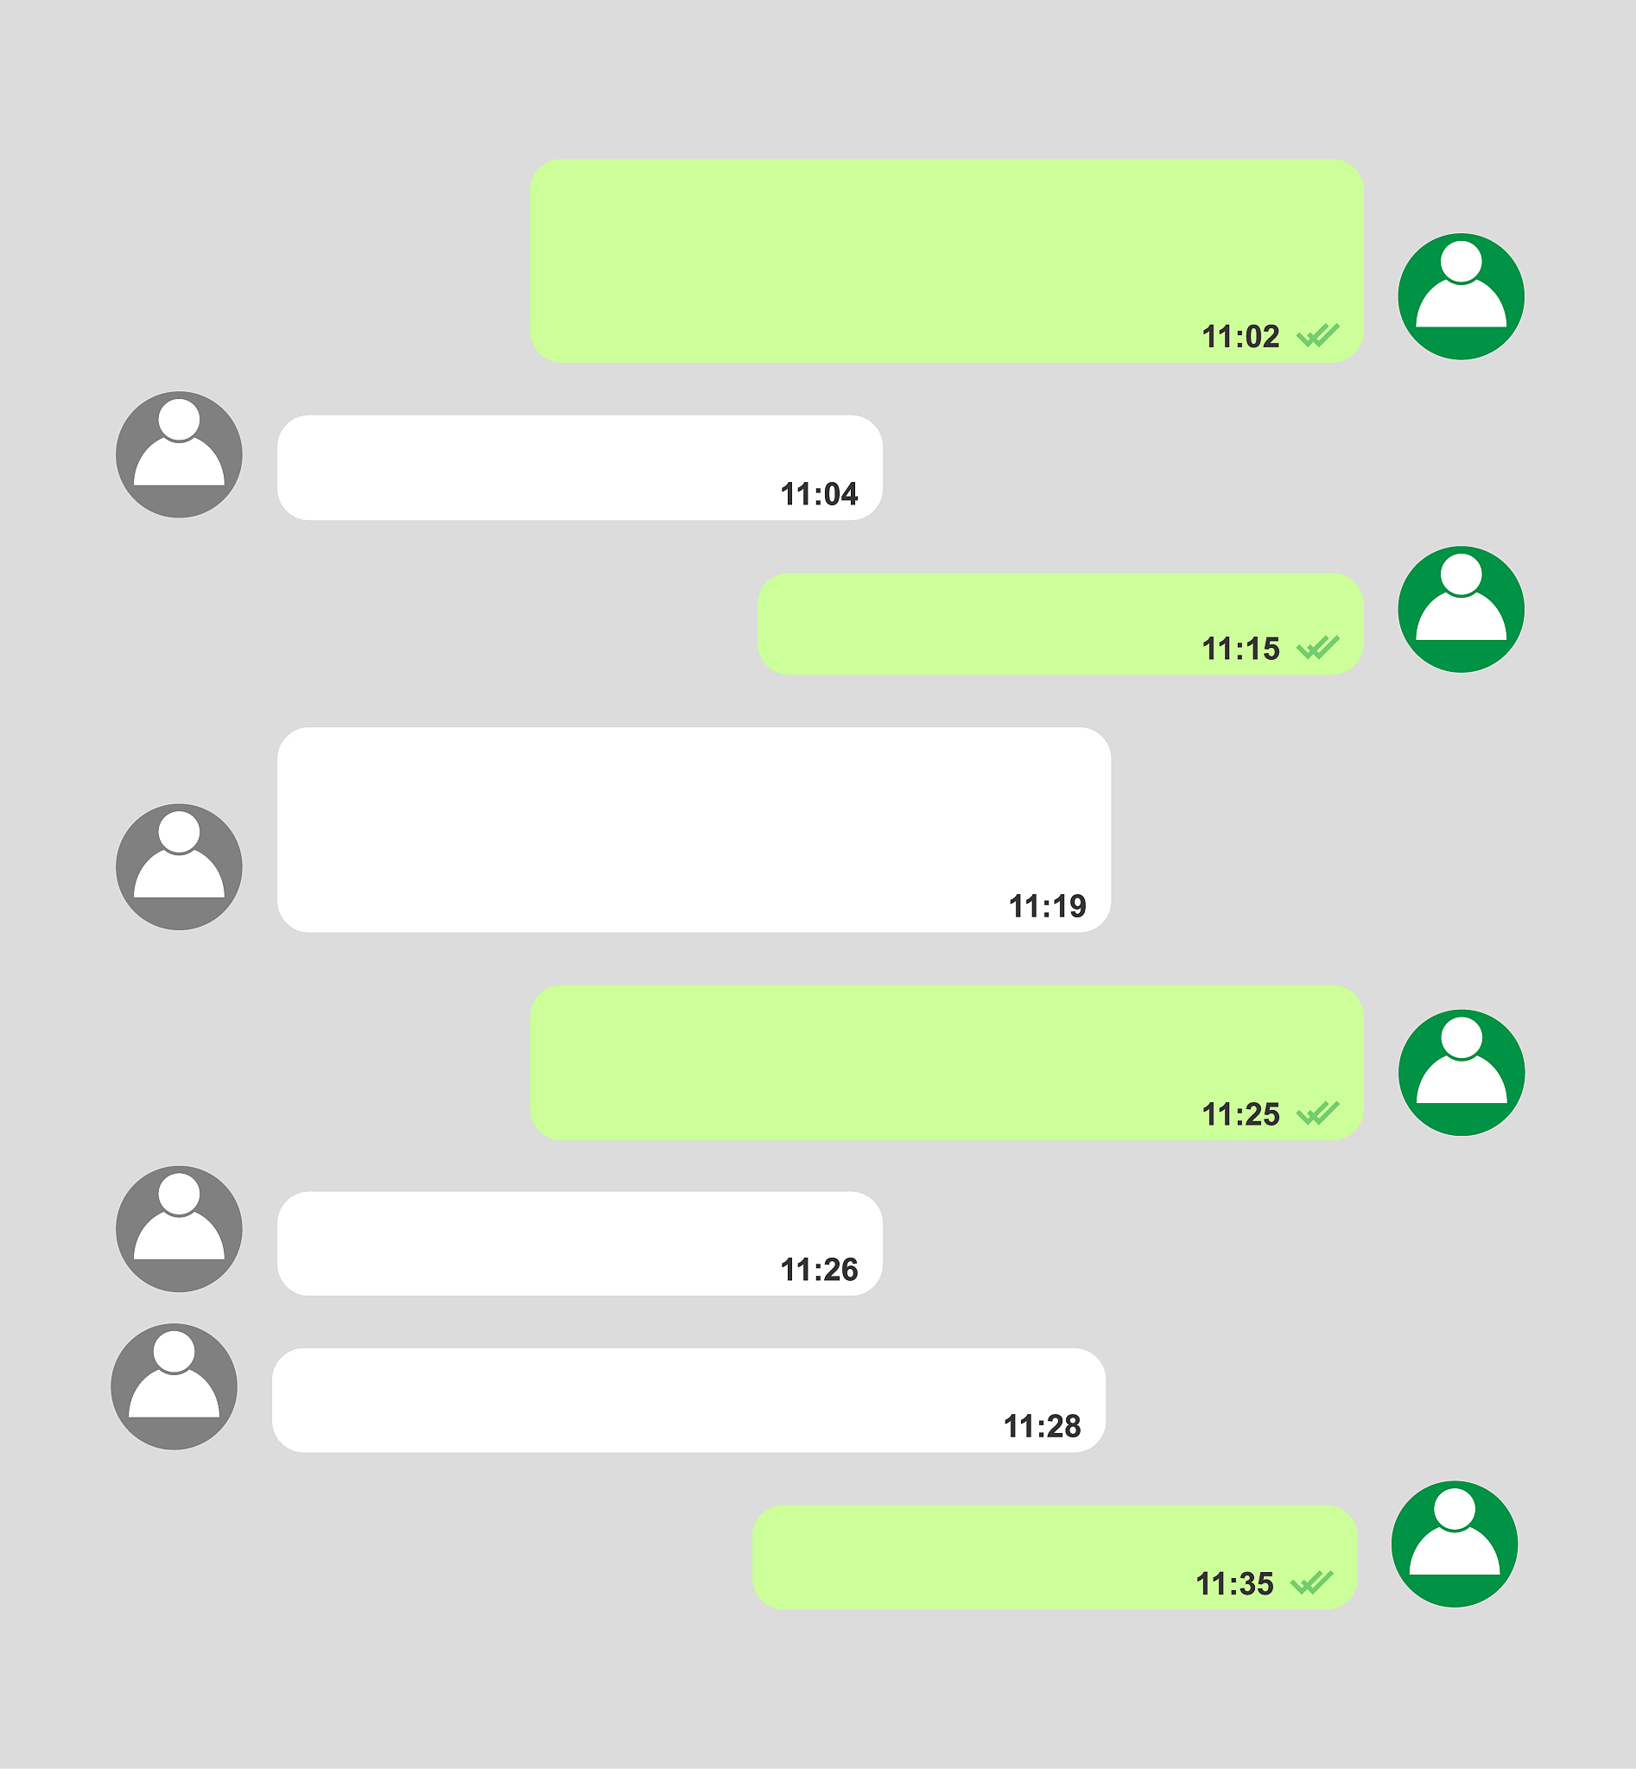Screen dimensions: 1636x1769
Task: Select the green bubble sent at 11:15
Action: (1061, 624)
